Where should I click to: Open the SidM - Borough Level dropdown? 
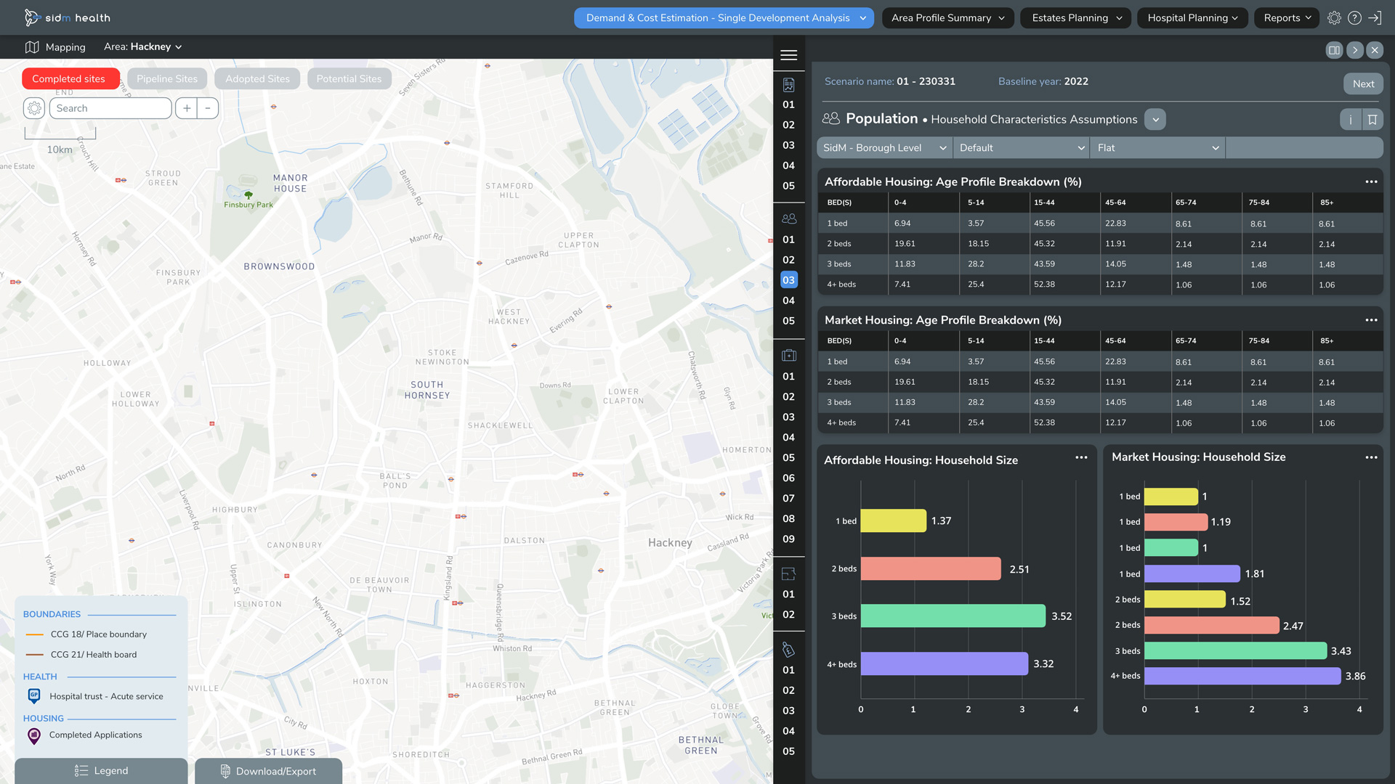(884, 148)
